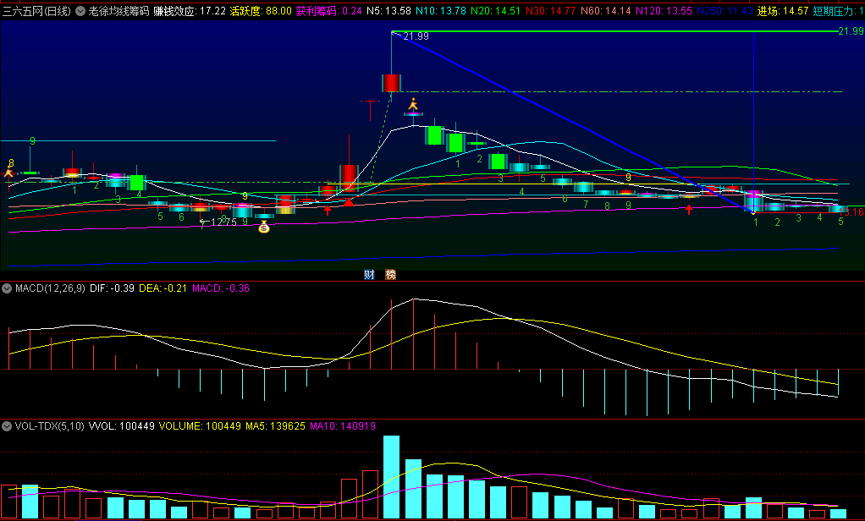Click the money bag icon near 12.75
The width and height of the screenshot is (865, 521).
click(x=264, y=227)
